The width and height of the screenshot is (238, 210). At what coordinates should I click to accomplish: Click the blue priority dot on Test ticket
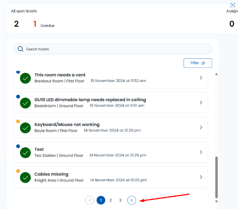pos(18,146)
